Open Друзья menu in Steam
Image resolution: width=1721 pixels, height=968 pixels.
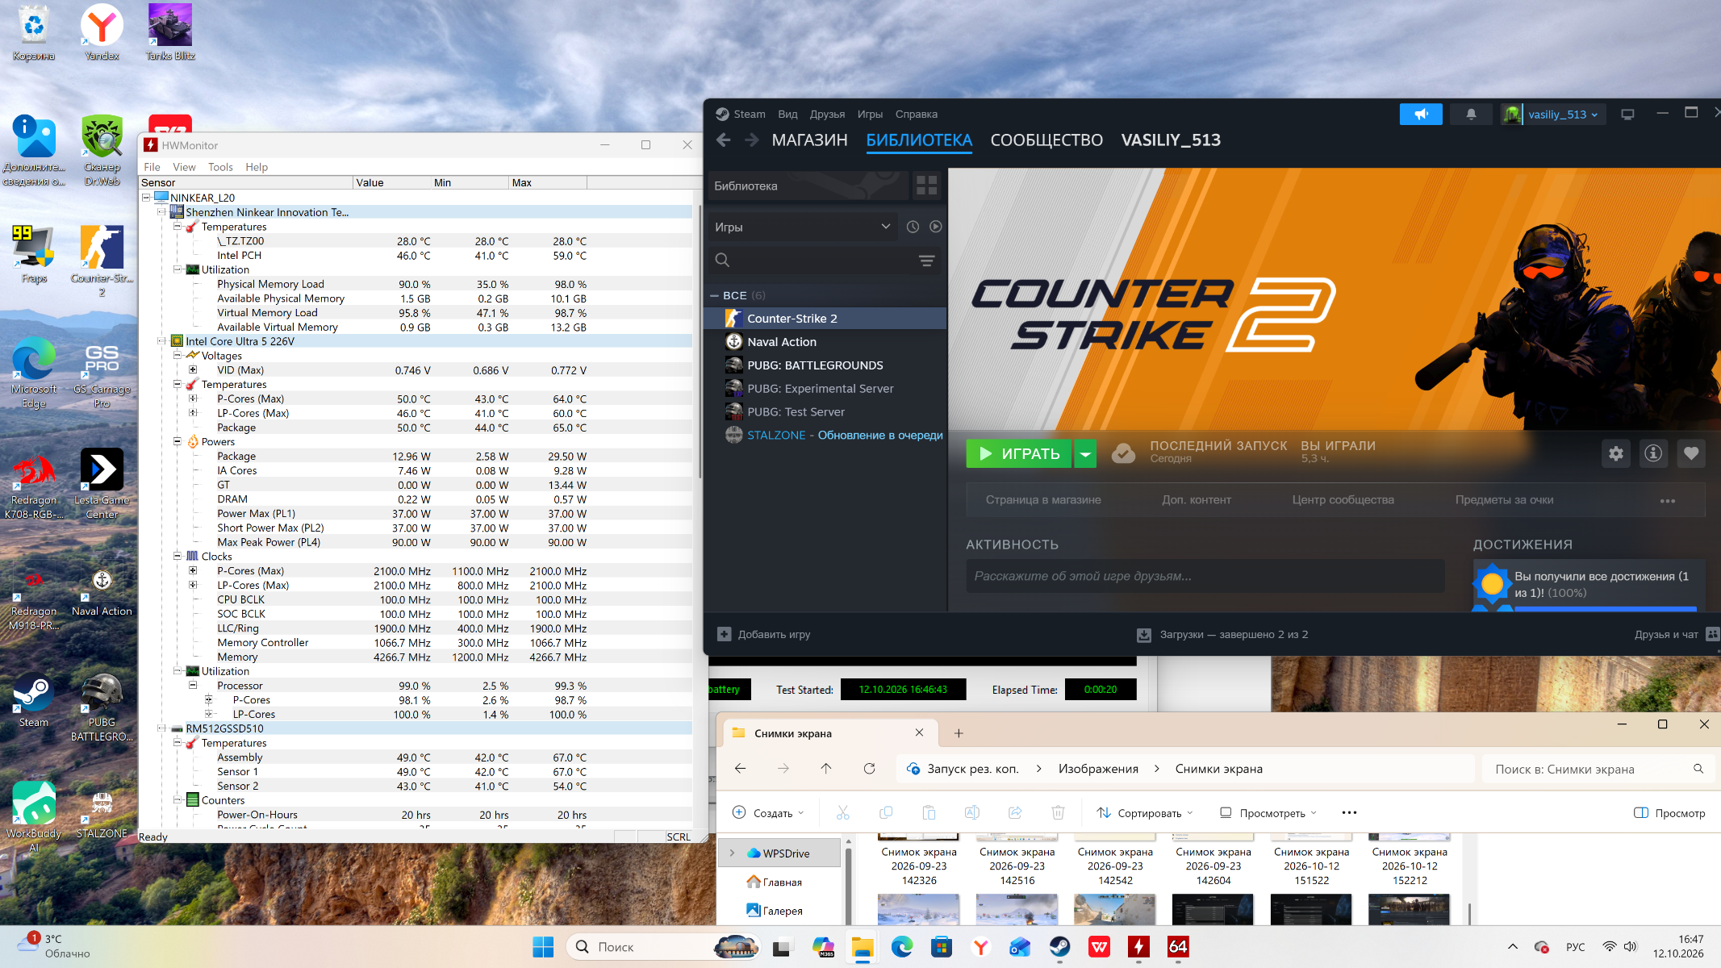(827, 115)
